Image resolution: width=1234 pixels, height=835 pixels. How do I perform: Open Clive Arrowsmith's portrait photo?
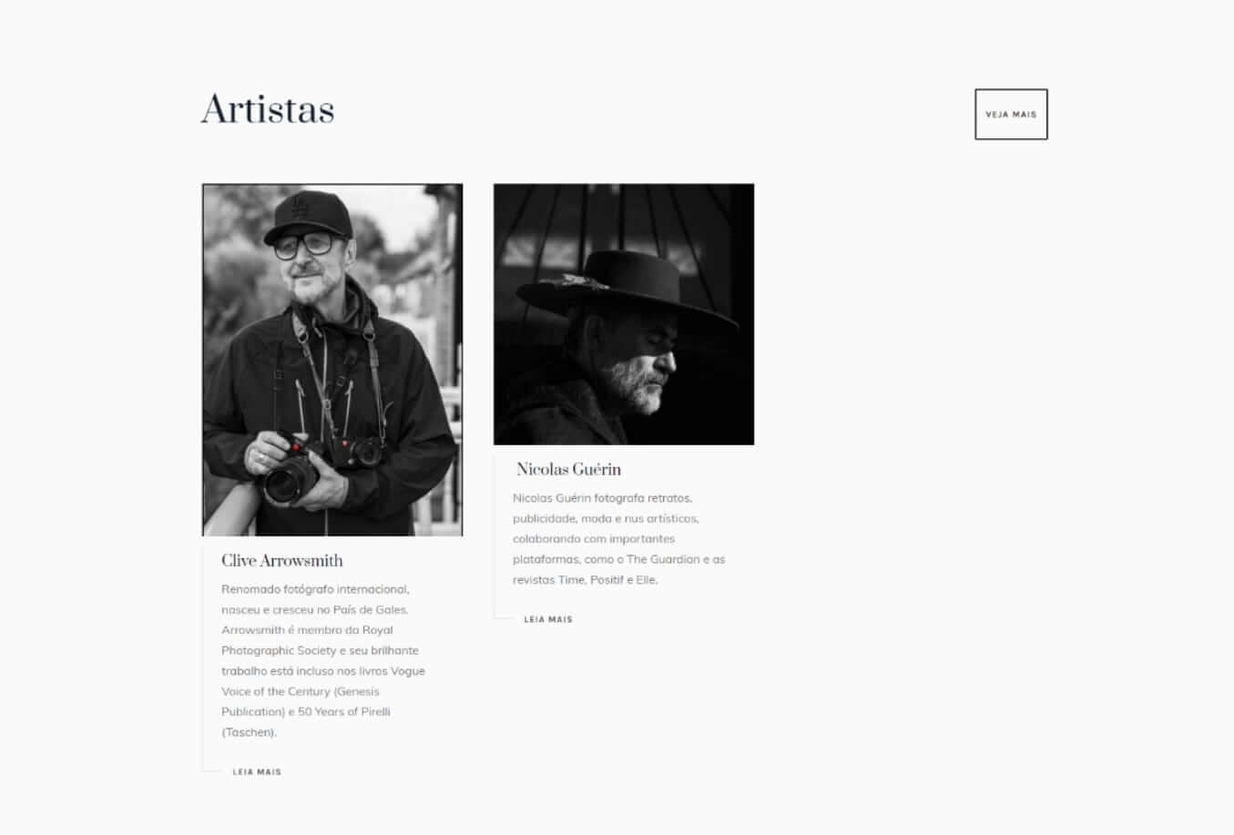point(332,360)
